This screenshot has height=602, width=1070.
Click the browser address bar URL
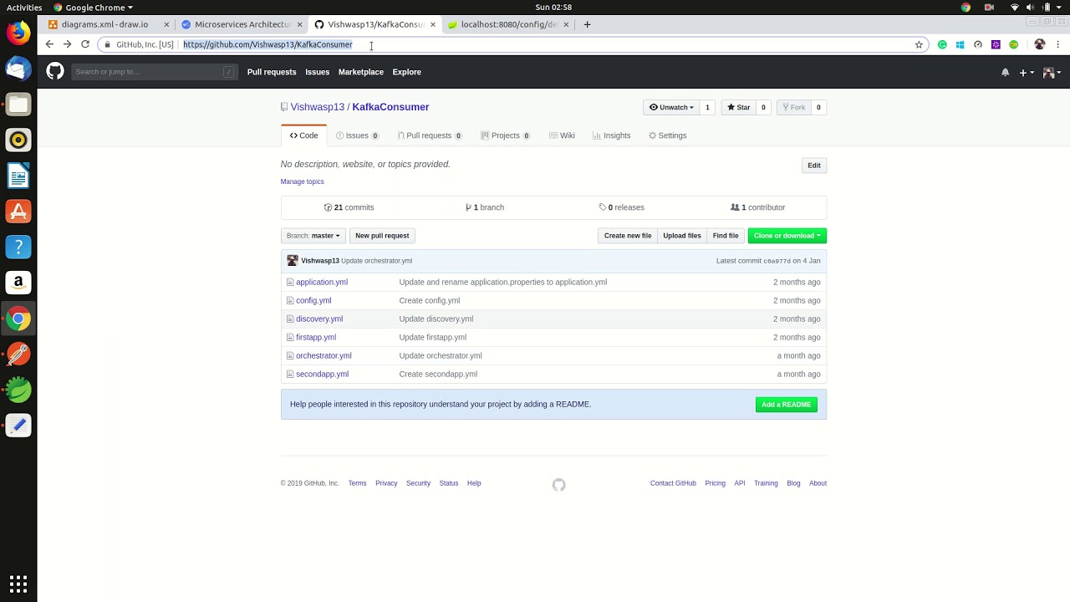267,44
